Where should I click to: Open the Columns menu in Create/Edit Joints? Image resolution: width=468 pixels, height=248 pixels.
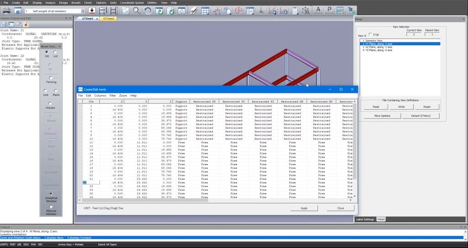pos(100,96)
